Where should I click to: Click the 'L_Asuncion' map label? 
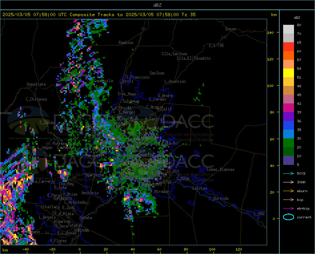pyautogui.click(x=175, y=81)
